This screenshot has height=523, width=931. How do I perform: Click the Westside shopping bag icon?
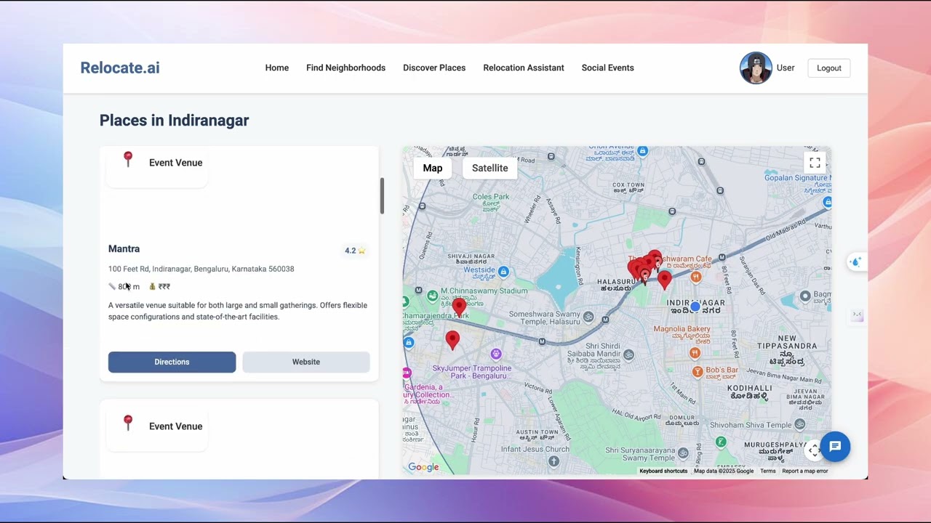(x=503, y=272)
